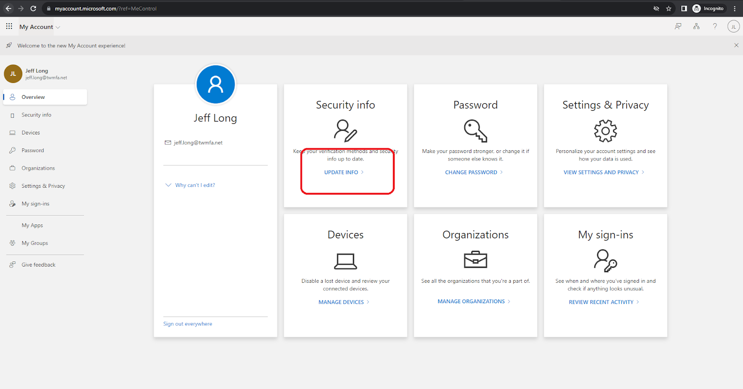The image size is (743, 389).
Task: Click the JL avatar in sidebar
Action: 13,74
